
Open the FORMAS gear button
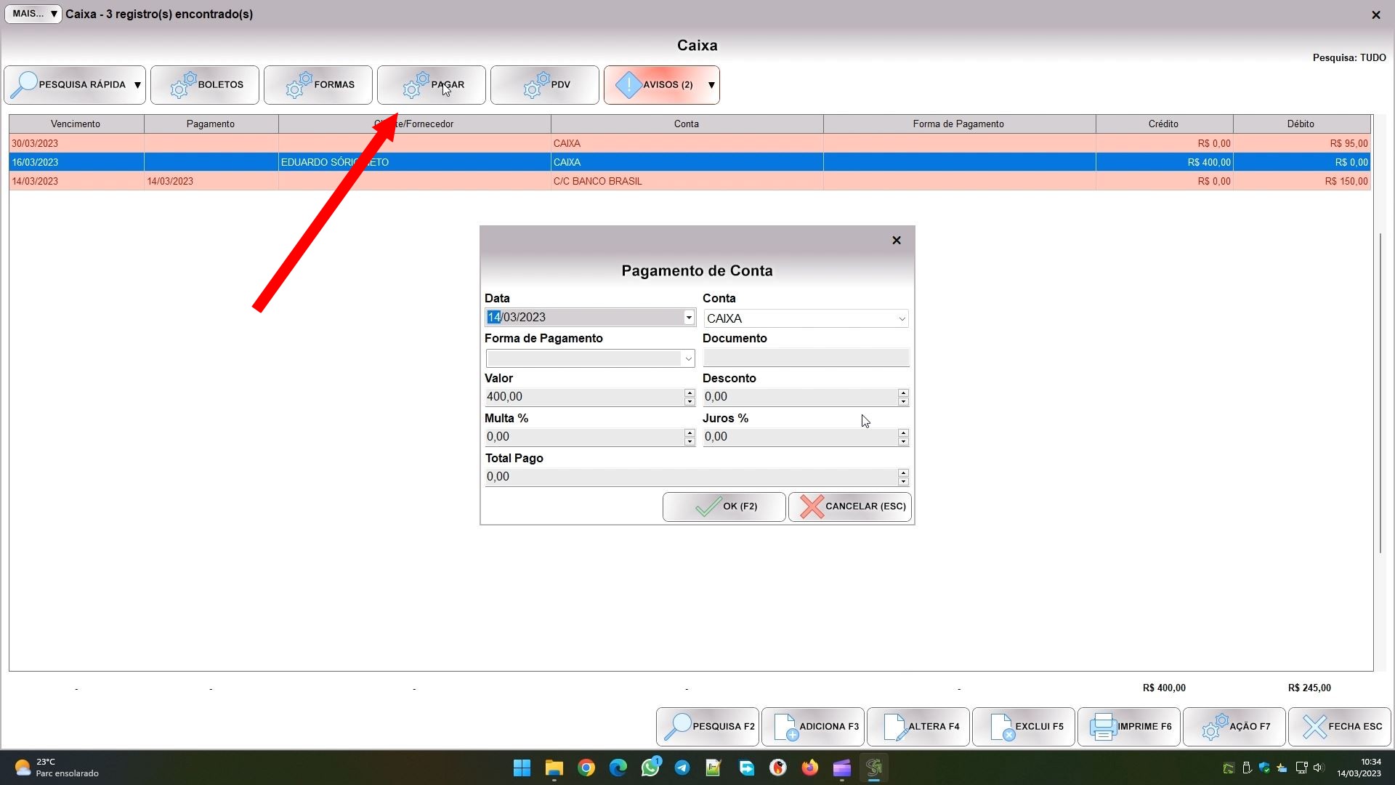pyautogui.click(x=318, y=85)
